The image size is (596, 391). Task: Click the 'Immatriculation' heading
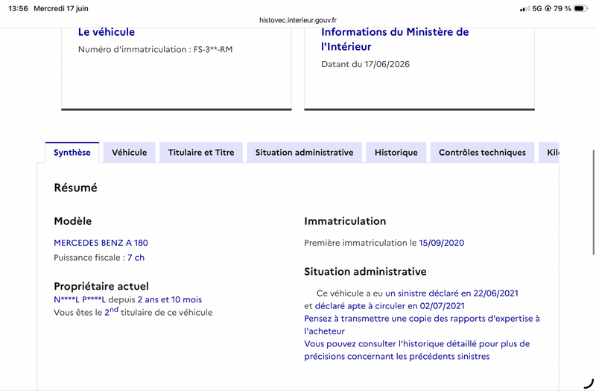point(345,221)
